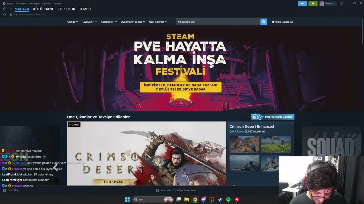Click the CANLI live badge on the featured game

(74, 125)
